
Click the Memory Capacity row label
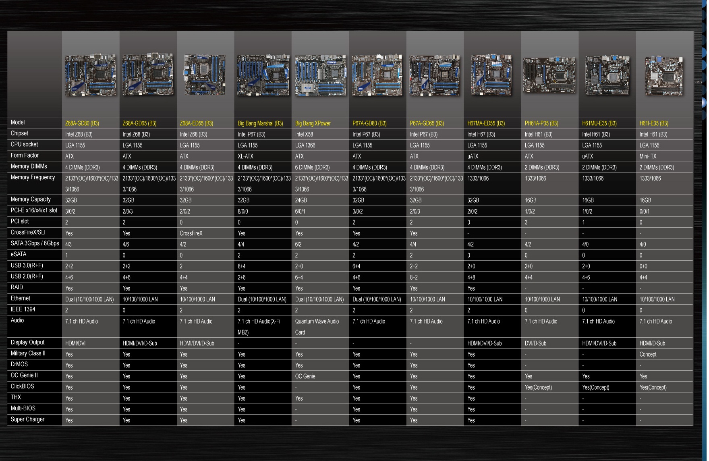pyautogui.click(x=31, y=199)
